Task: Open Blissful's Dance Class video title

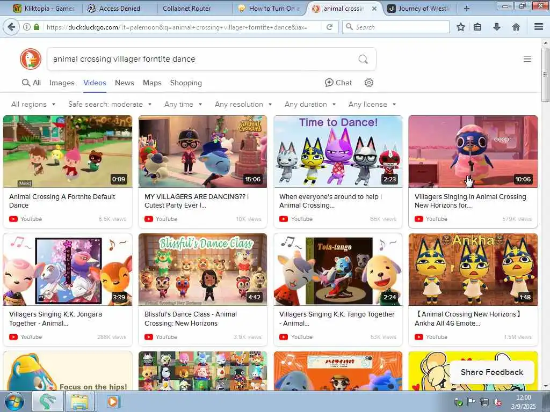Action: tap(191, 319)
